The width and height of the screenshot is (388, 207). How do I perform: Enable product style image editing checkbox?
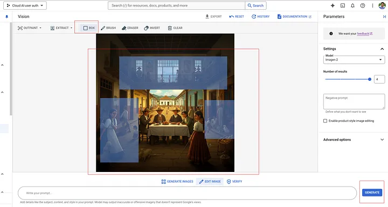[325, 121]
